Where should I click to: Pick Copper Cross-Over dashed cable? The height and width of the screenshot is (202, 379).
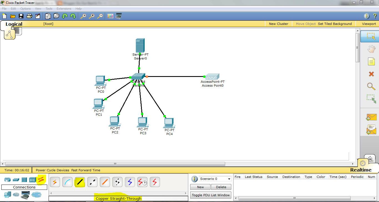coord(92,182)
